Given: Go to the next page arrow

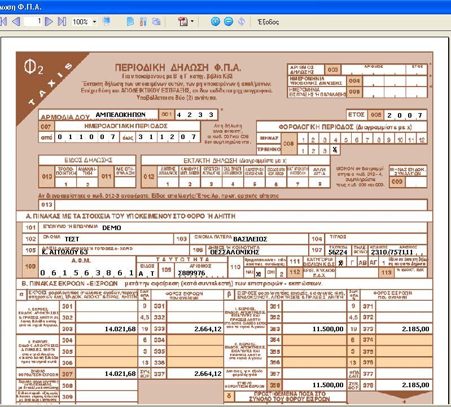Looking at the screenshot, I should tap(49, 21).
